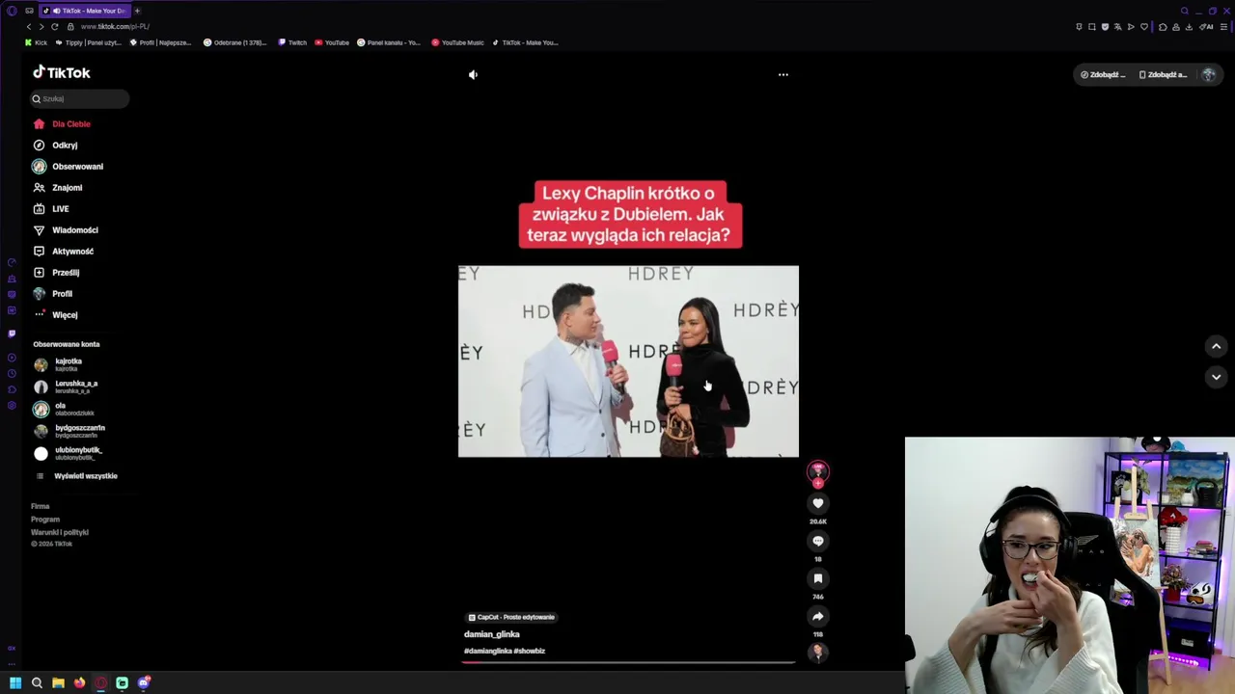This screenshot has width=1235, height=694.
Task: Open the Znajomi section
Action: 57,188
